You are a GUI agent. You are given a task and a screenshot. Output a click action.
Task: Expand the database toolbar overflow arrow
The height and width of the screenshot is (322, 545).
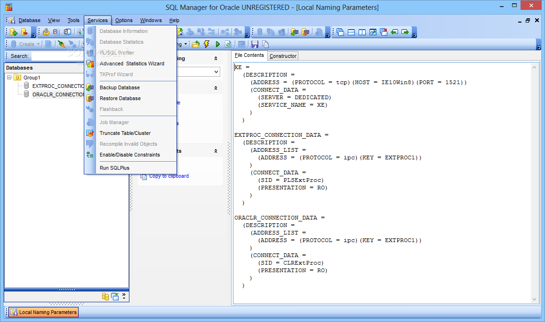[x=34, y=32]
